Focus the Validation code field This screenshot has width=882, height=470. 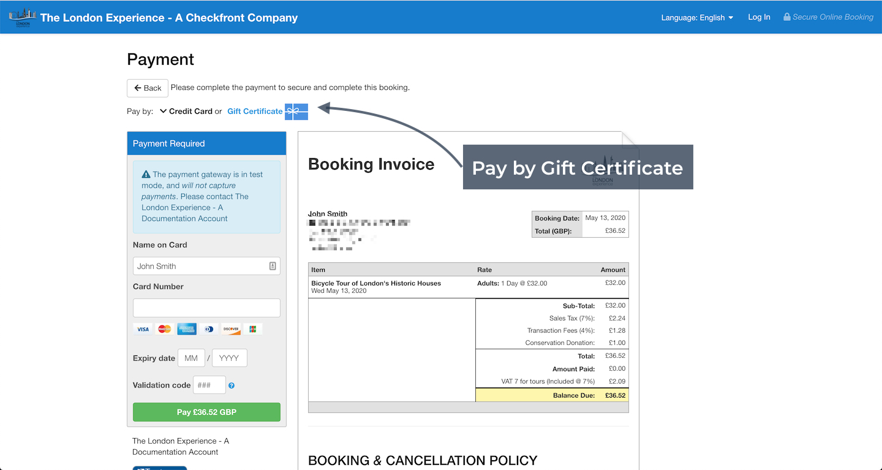coord(209,385)
